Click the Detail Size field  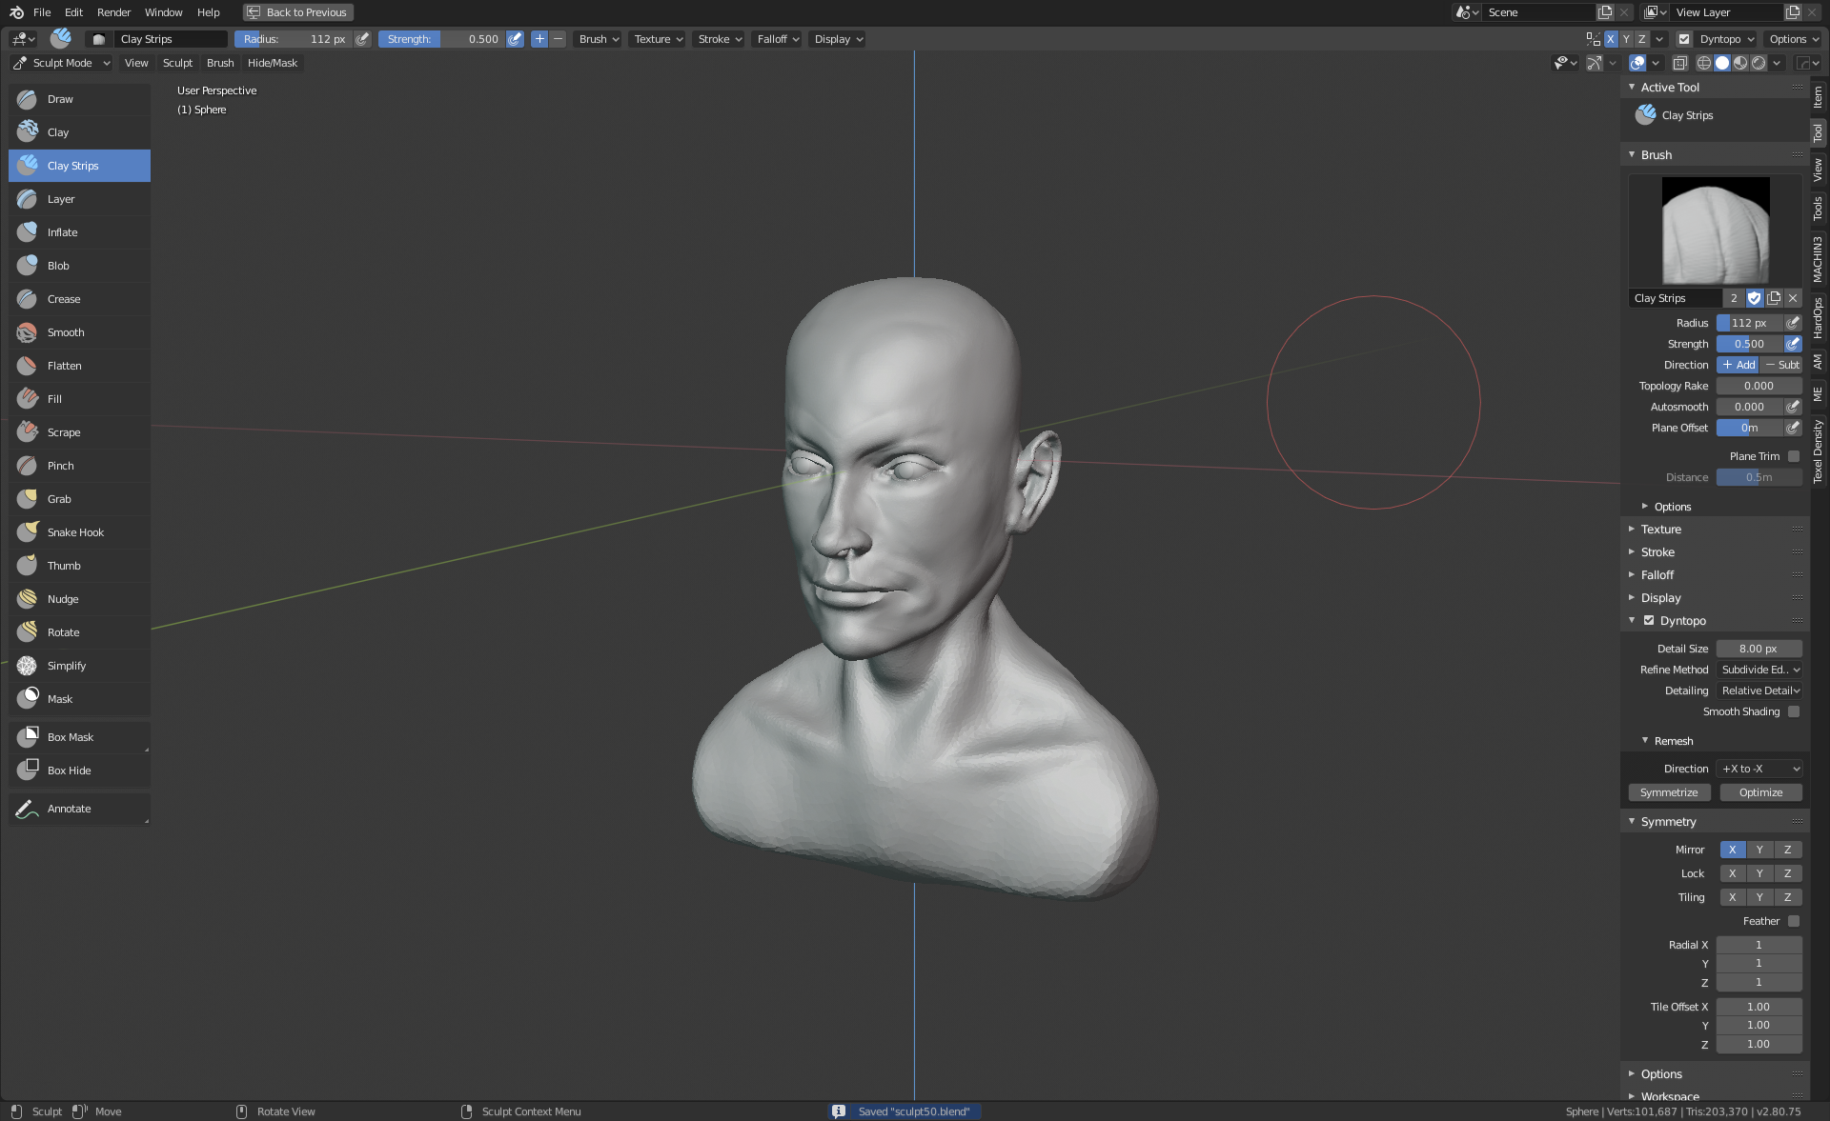[1759, 649]
